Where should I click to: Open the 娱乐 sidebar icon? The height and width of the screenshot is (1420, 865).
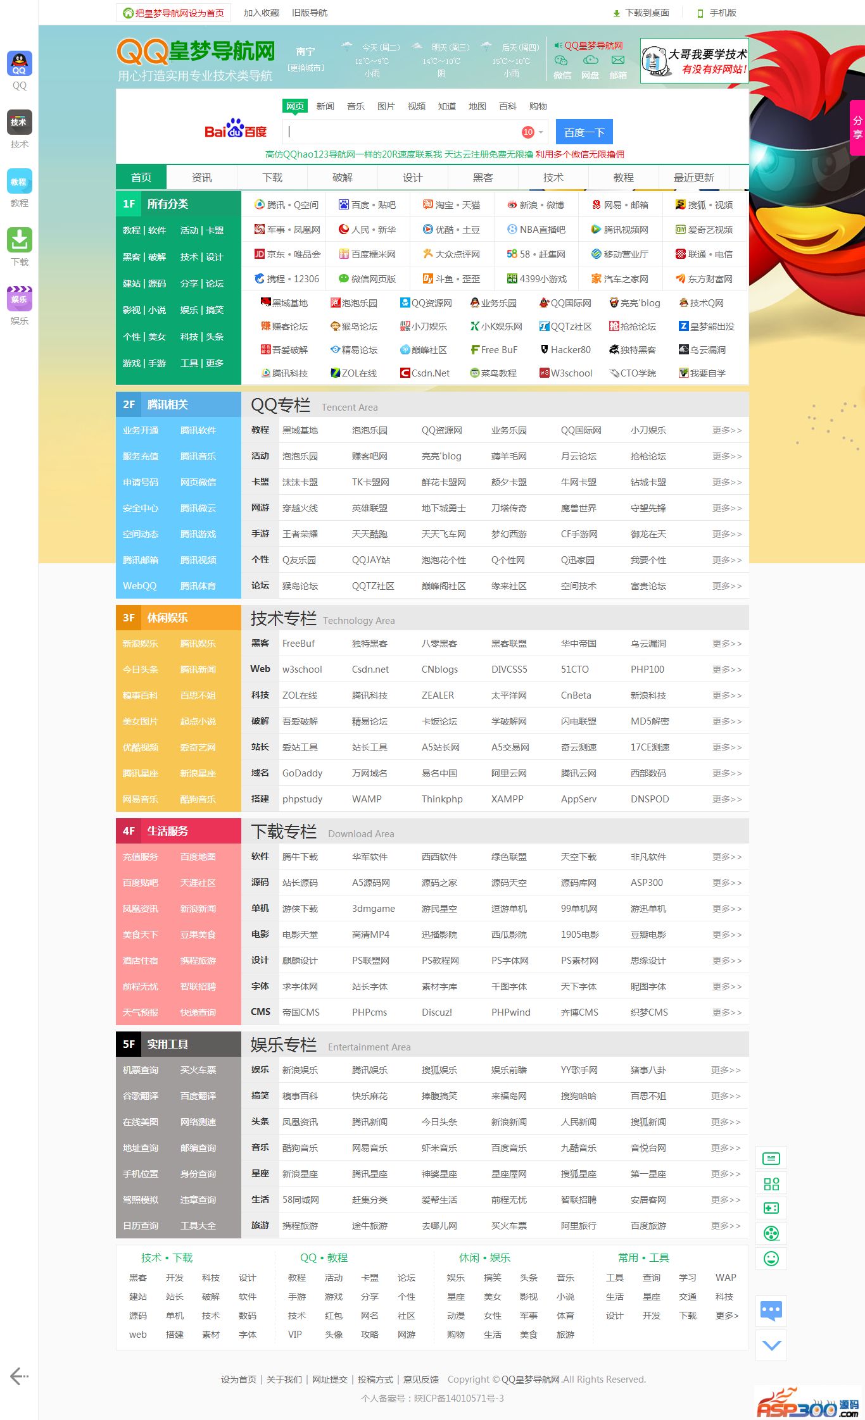[20, 299]
